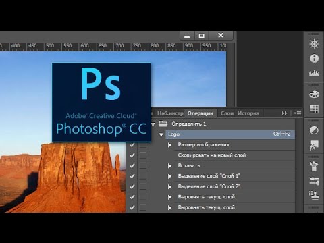
Task: Select the Logo action row
Action: coord(230,134)
